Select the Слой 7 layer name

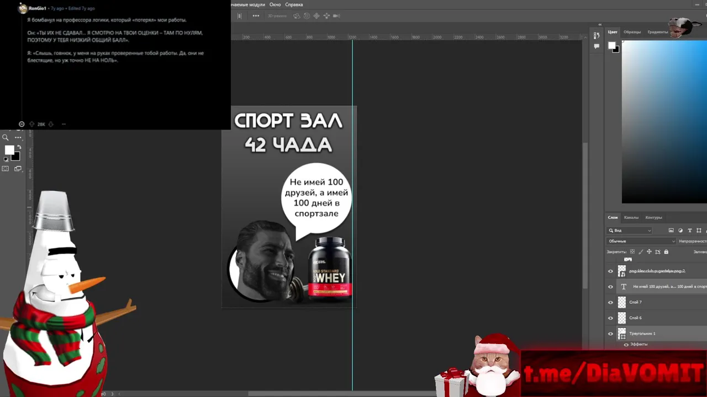pyautogui.click(x=635, y=302)
